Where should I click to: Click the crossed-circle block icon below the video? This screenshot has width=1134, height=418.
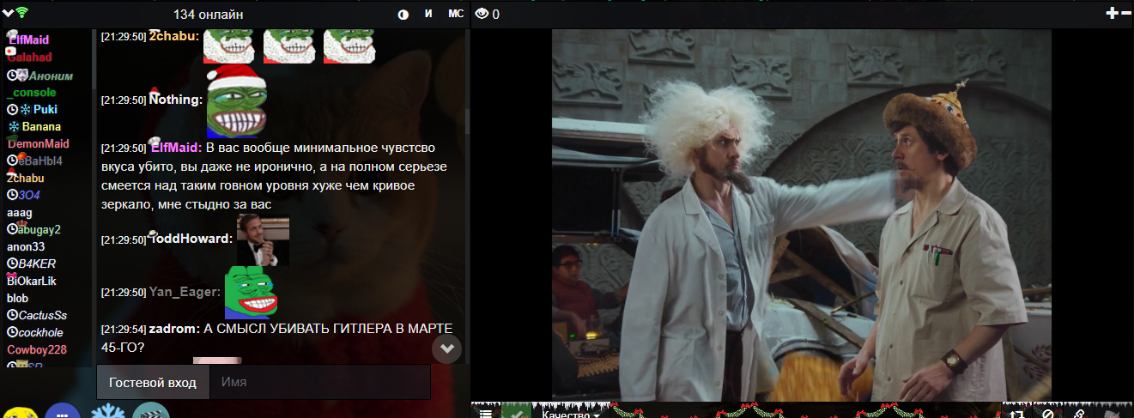pyautogui.click(x=1047, y=415)
